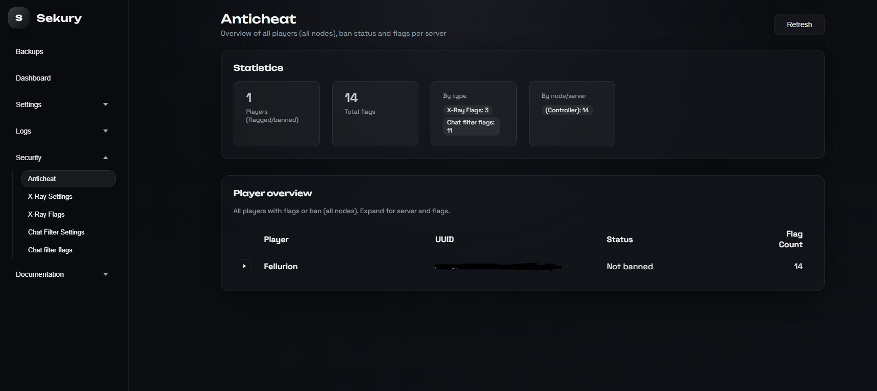Go to the Dashboard page
The width and height of the screenshot is (877, 391).
pos(33,78)
